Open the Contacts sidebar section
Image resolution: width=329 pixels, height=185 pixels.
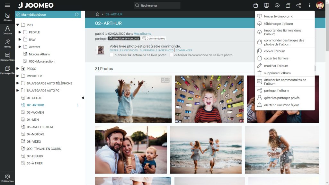(x=7, y=30)
